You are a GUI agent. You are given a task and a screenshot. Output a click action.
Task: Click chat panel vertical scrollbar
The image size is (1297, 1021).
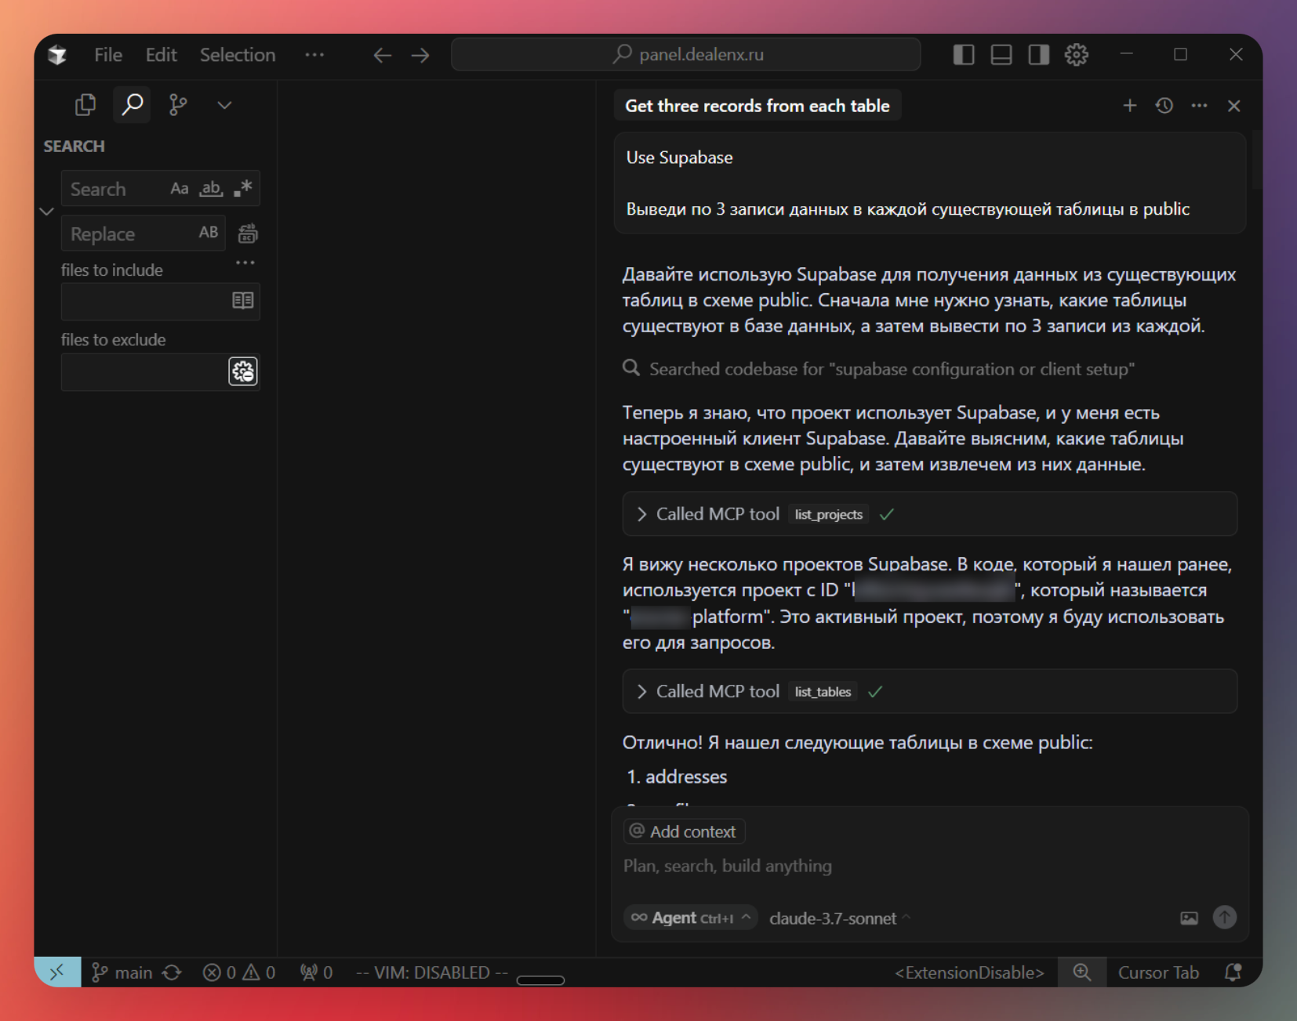[1257, 161]
